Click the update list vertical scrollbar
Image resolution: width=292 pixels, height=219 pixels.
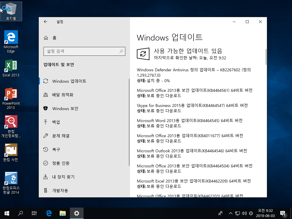click(x=266, y=57)
